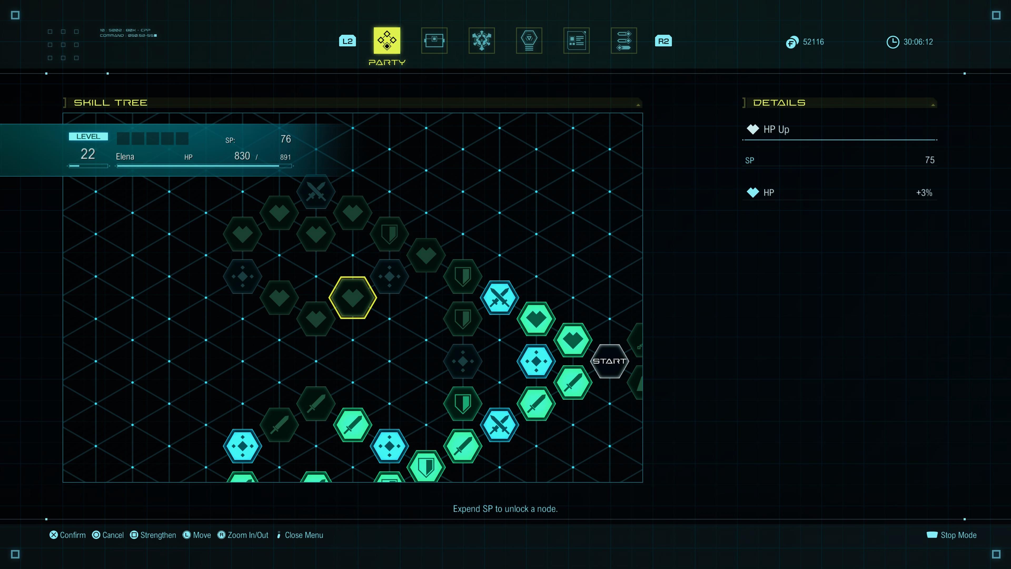Select locked sword node above leftmost green sword
1011x569 pixels.
pyautogui.click(x=316, y=403)
